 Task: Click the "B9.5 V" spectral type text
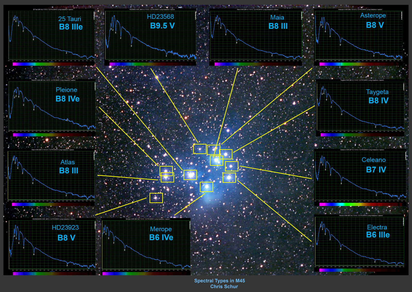click(162, 26)
